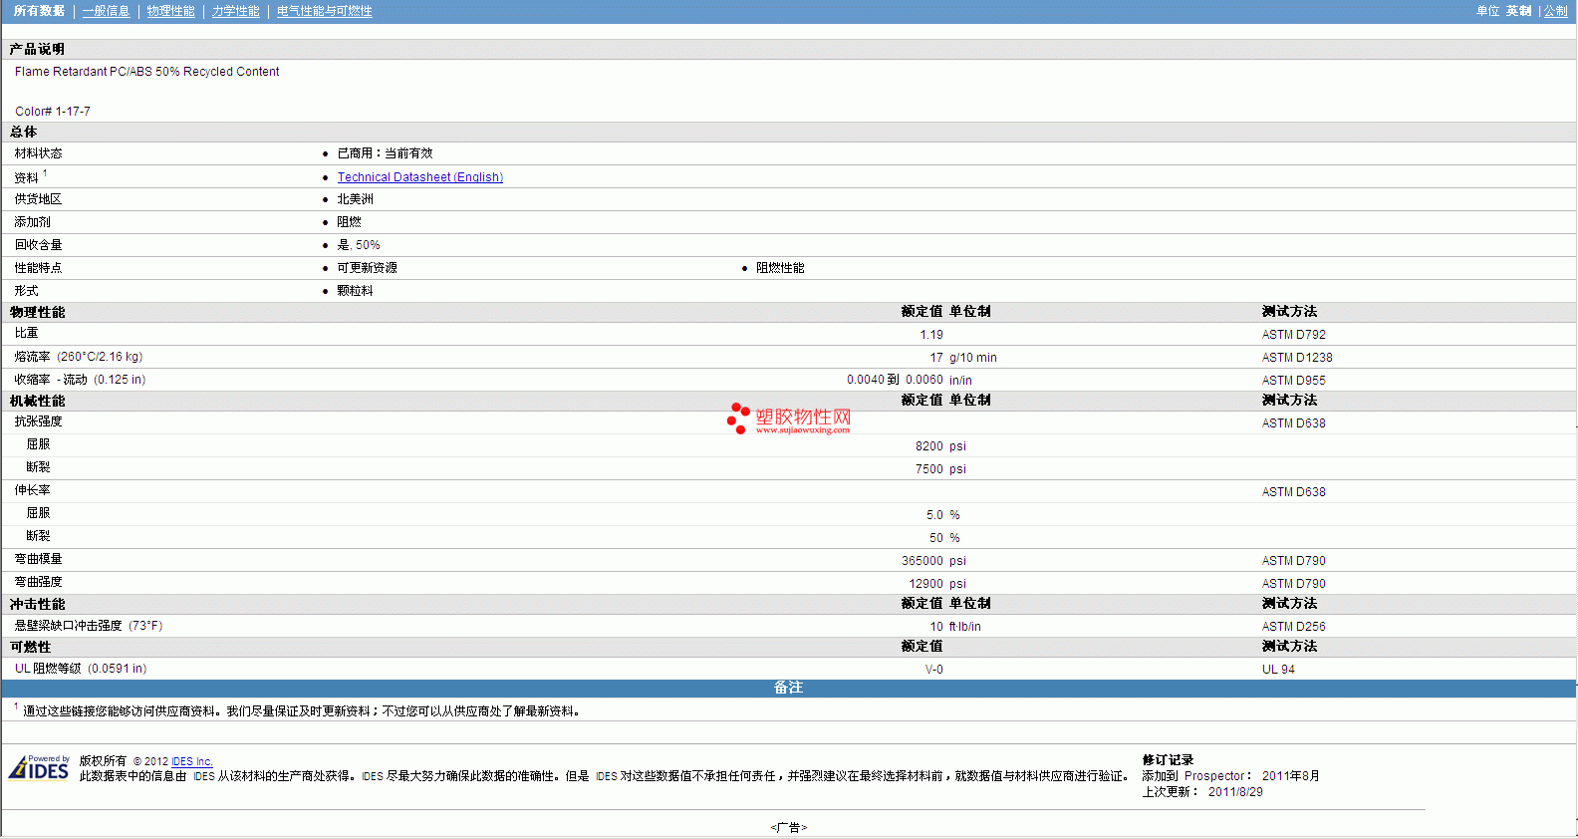Click the 50 % elongation break value
The height and width of the screenshot is (839, 1578).
point(944,538)
